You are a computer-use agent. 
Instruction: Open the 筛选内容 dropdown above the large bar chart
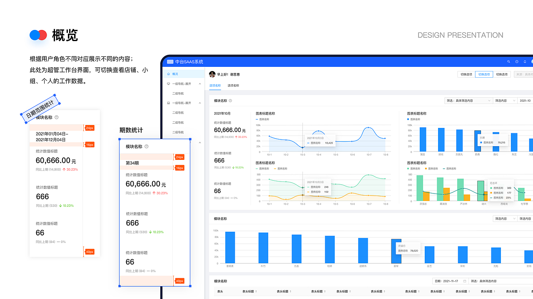pyautogui.click(x=505, y=218)
